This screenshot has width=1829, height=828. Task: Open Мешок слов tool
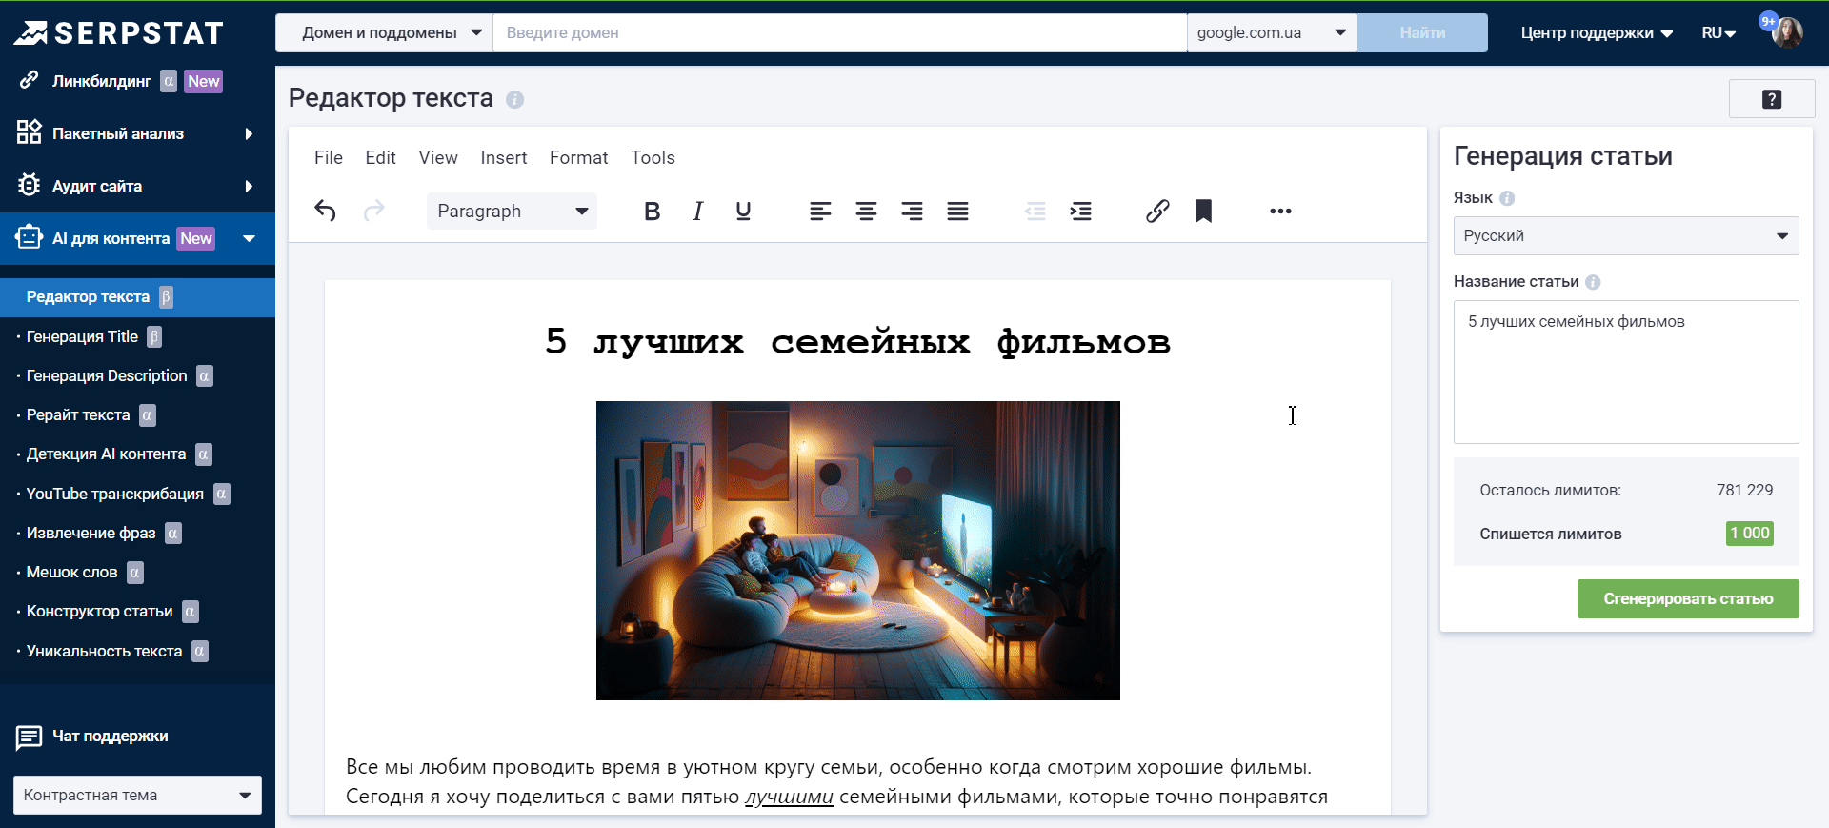(71, 572)
